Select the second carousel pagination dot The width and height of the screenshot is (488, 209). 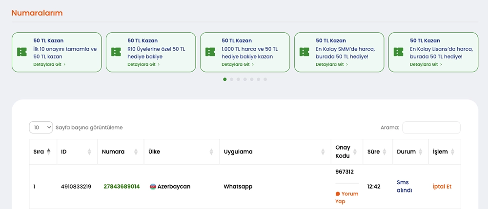(x=231, y=79)
